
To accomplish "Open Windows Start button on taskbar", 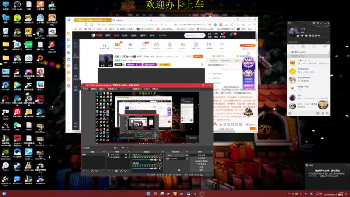I will [x=148, y=193].
